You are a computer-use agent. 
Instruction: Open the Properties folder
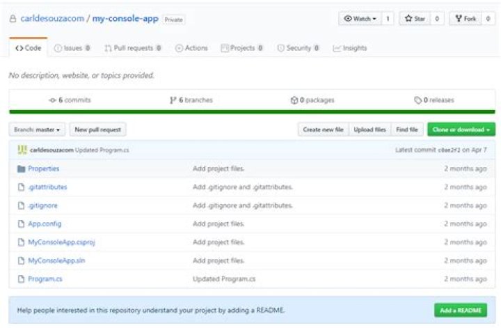coord(43,169)
